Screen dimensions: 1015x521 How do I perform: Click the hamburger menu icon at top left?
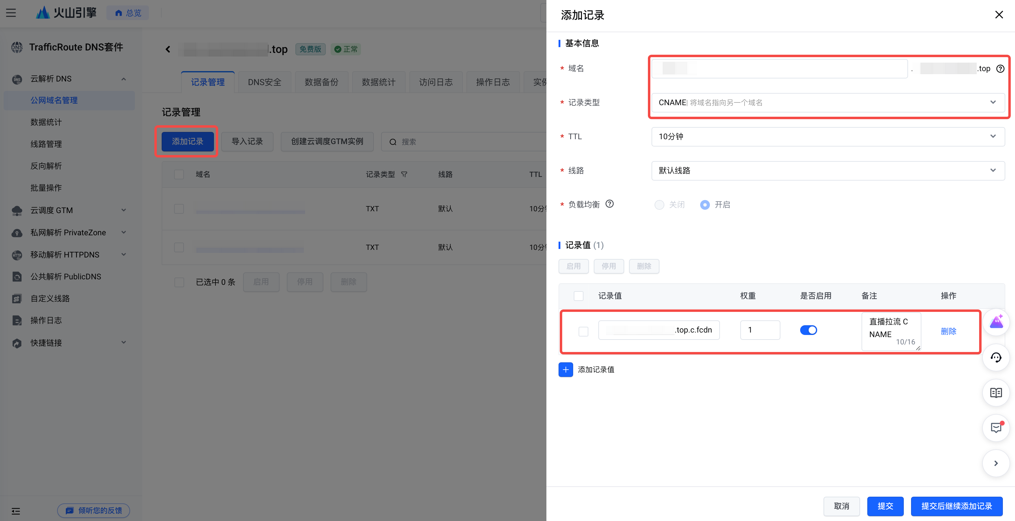(x=11, y=13)
